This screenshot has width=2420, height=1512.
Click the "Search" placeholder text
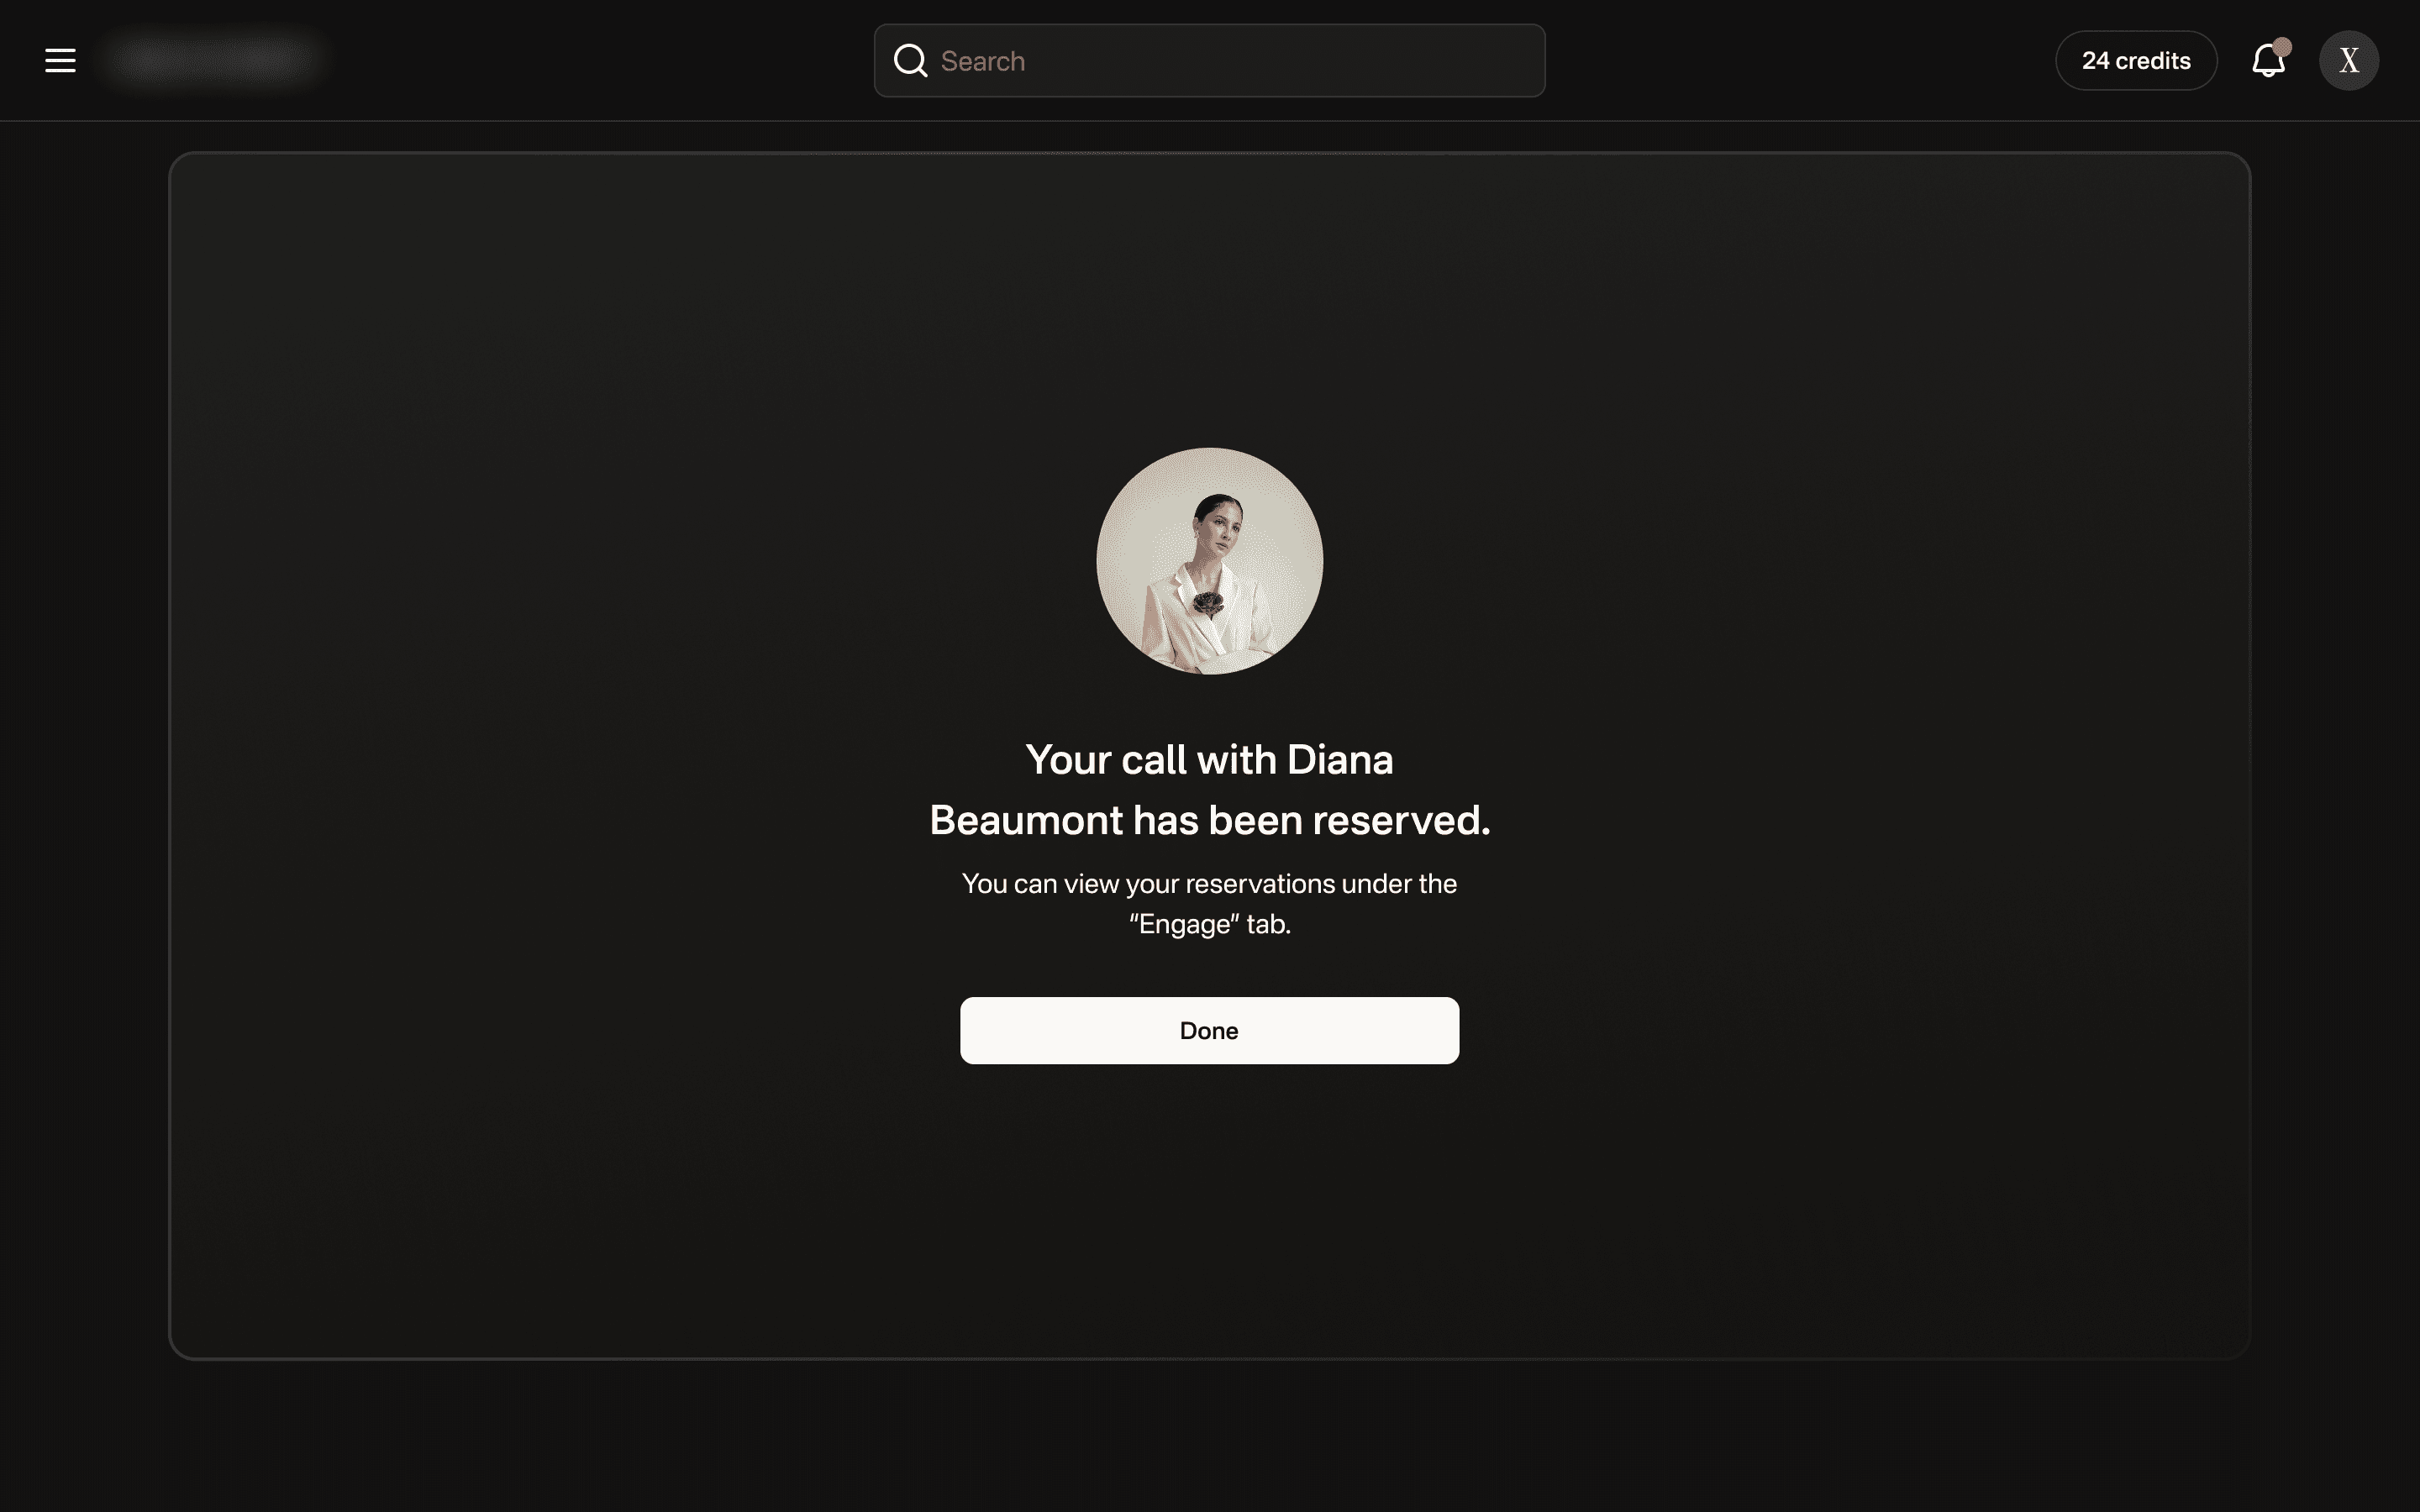pyautogui.click(x=982, y=61)
